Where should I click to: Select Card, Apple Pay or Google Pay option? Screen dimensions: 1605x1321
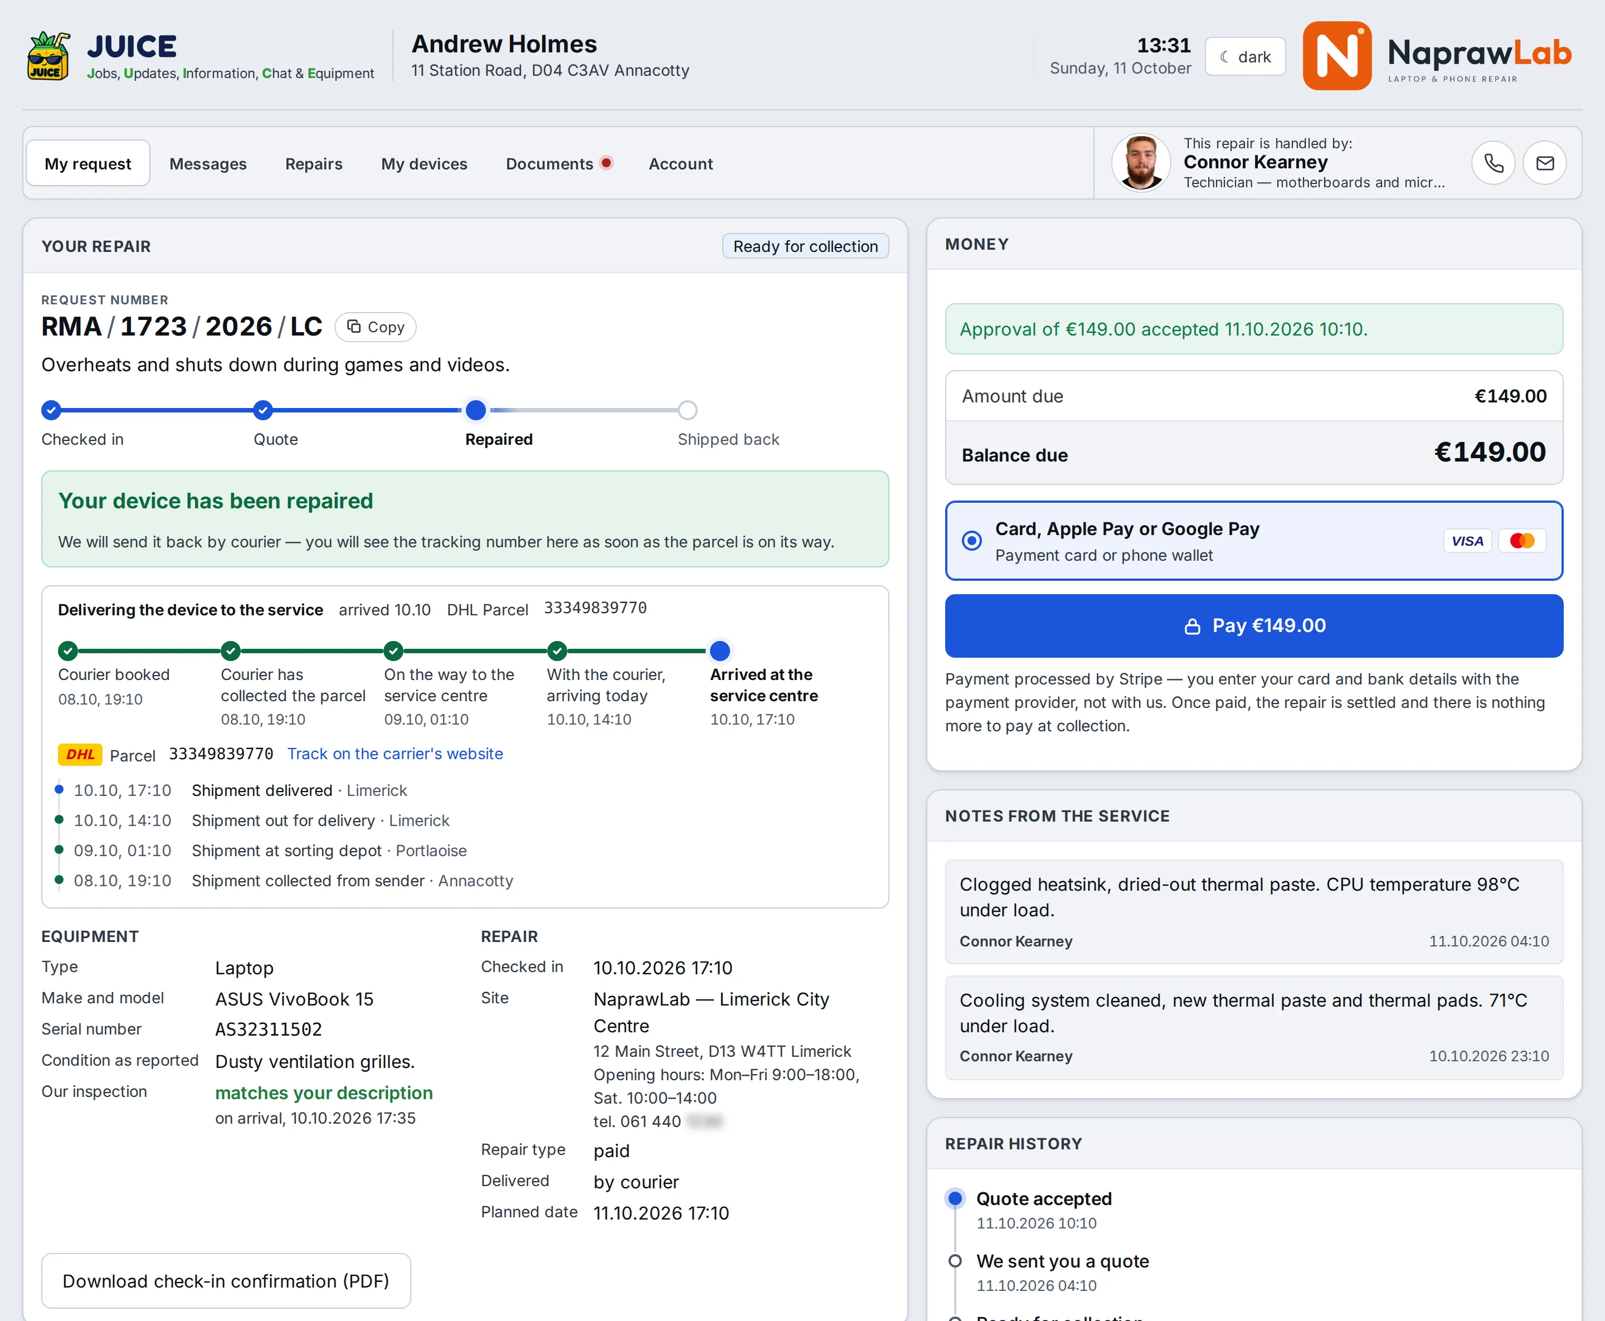[1253, 540]
